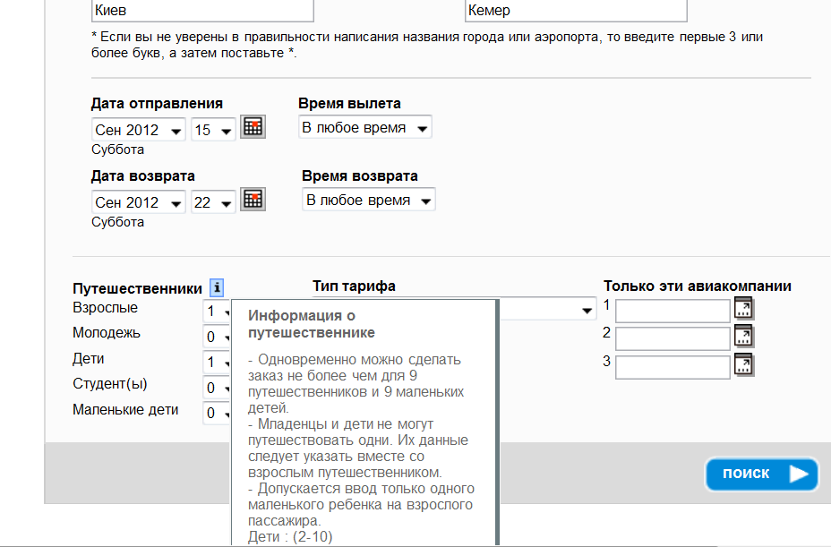Change the Дети passenger count
831x547 pixels.
click(x=217, y=363)
